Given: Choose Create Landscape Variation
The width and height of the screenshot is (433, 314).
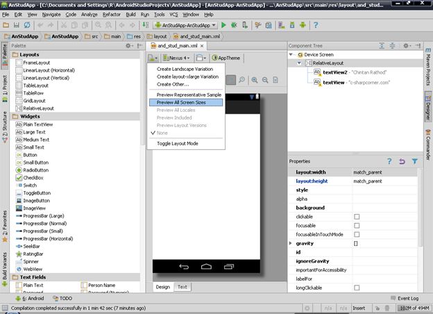Looking at the screenshot, I should tap(186, 69).
